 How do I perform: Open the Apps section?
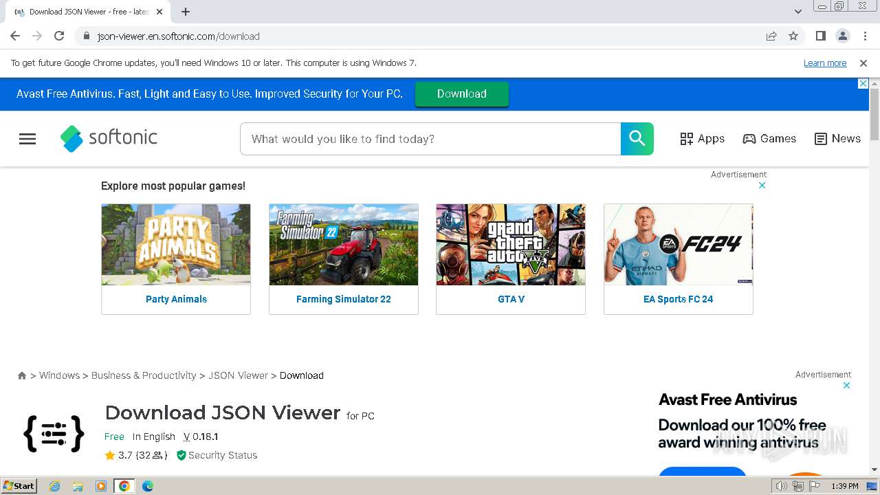[702, 139]
